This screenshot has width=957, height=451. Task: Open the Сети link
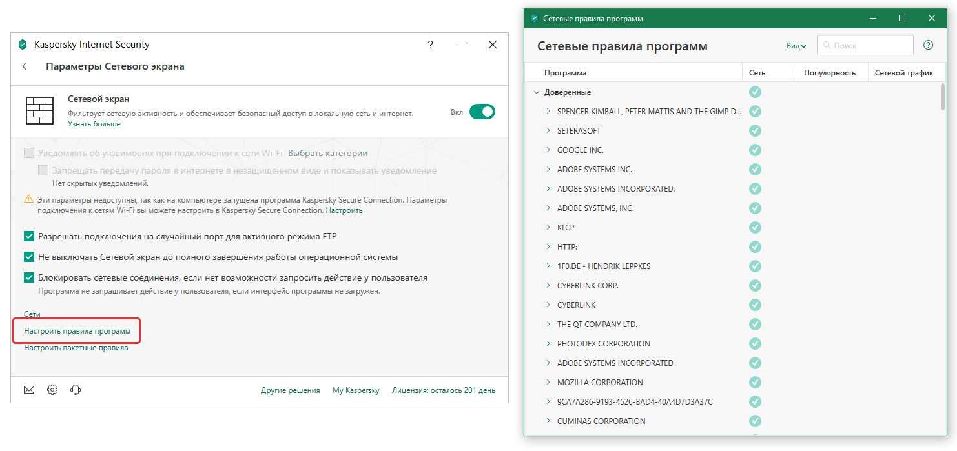point(32,314)
